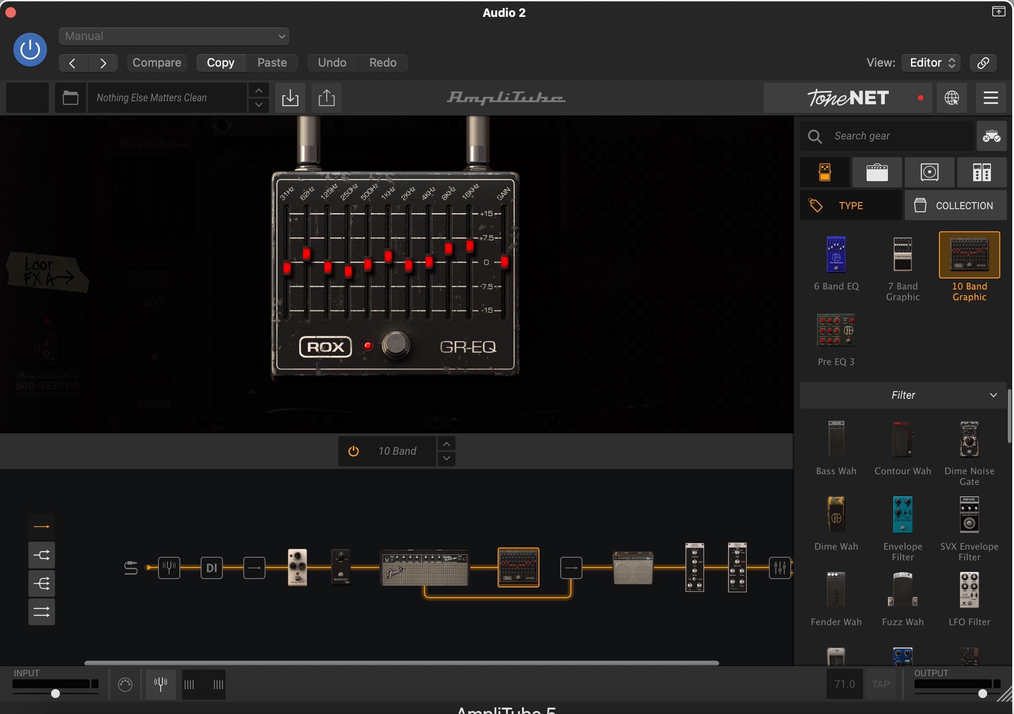This screenshot has width=1014, height=714.
Task: Select Nothing Else Matters Clean preset name
Action: pyautogui.click(x=167, y=98)
